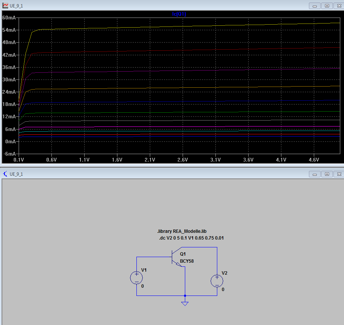Select the .library REA_Modelle.lib directive

coord(182,231)
